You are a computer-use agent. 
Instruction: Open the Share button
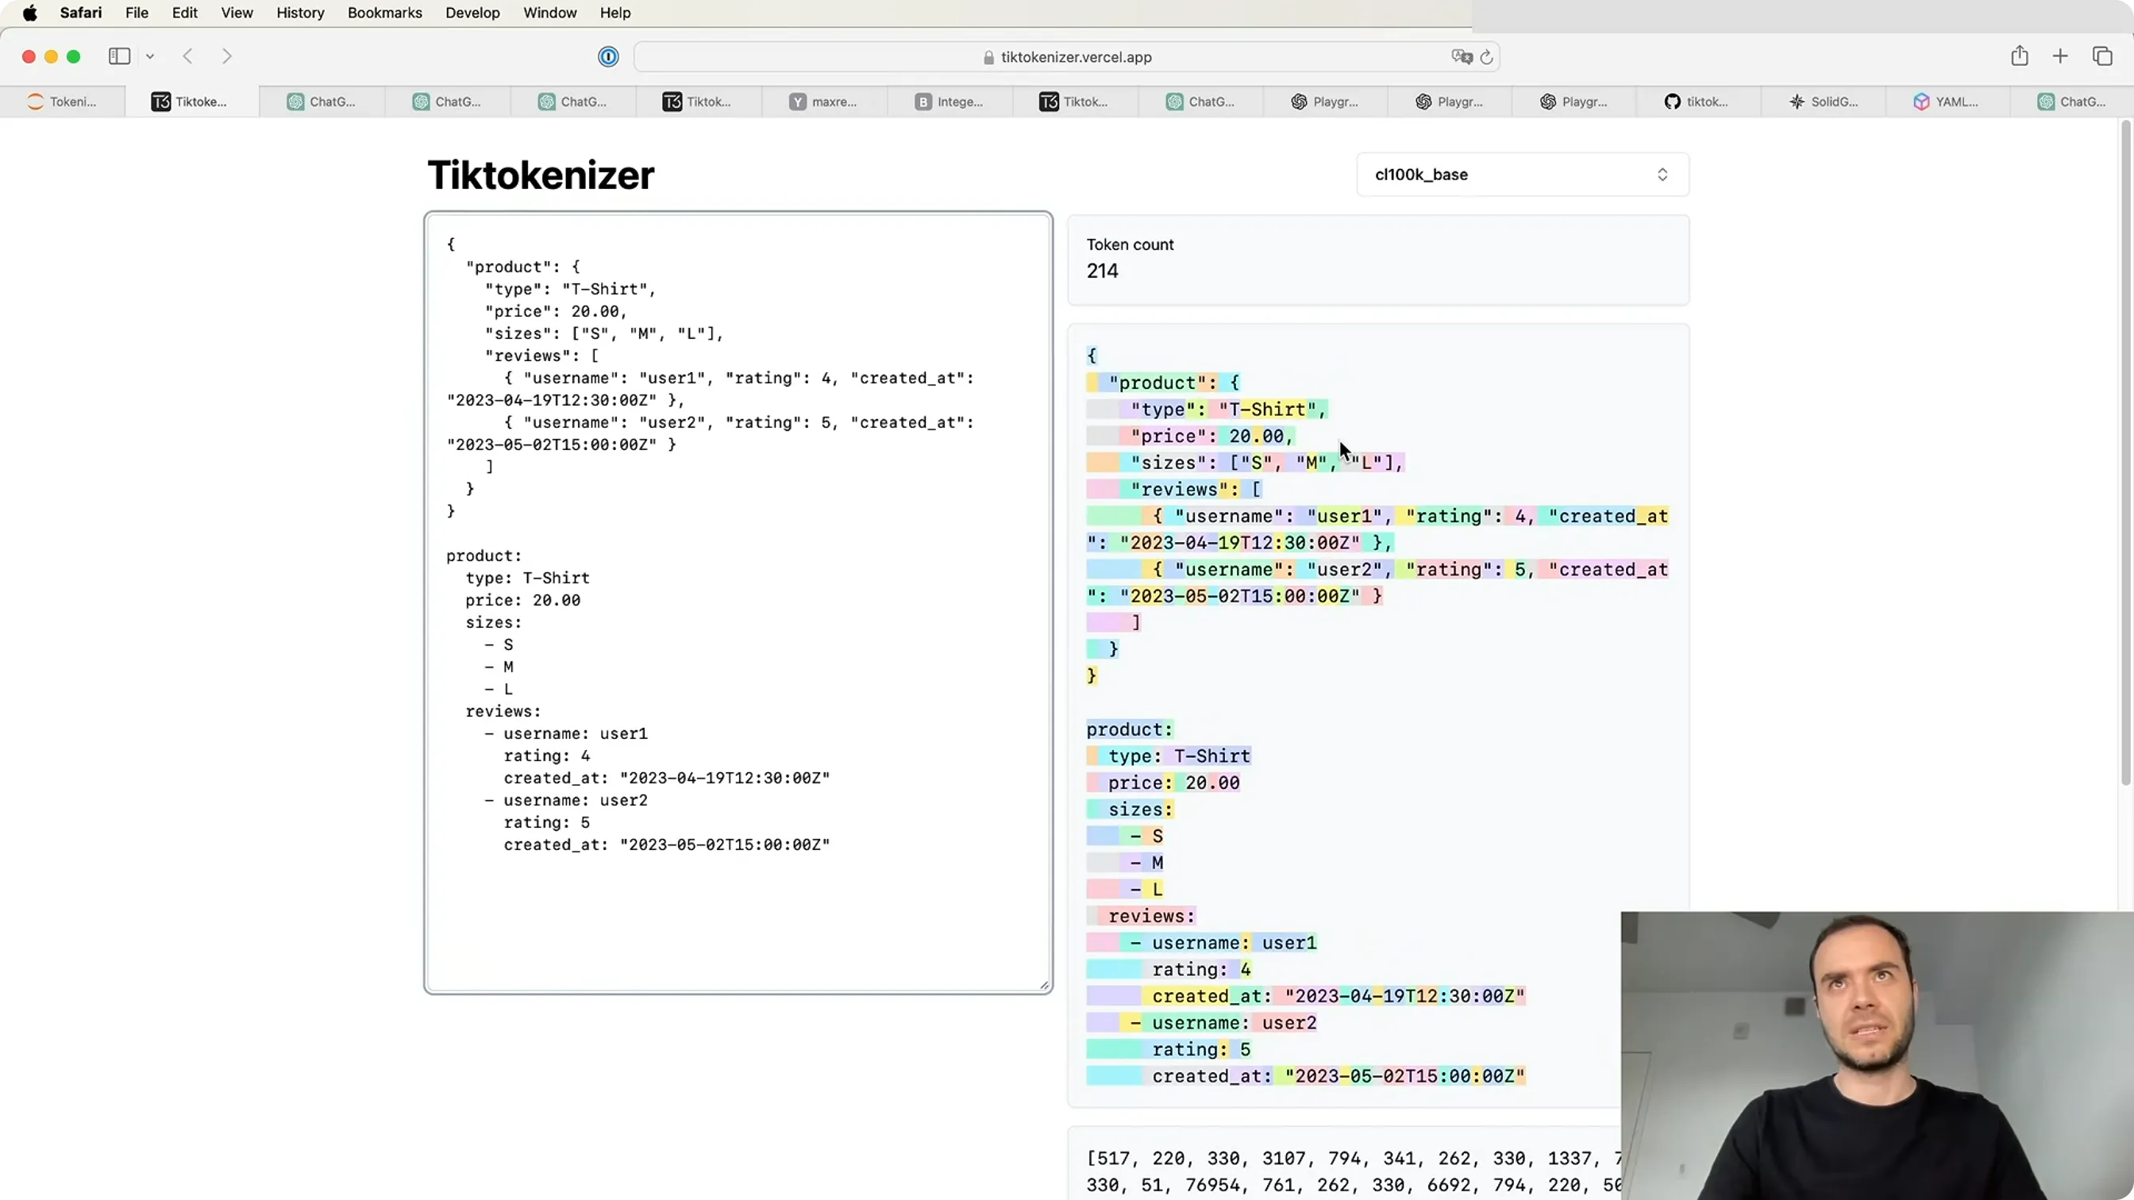click(x=2020, y=56)
